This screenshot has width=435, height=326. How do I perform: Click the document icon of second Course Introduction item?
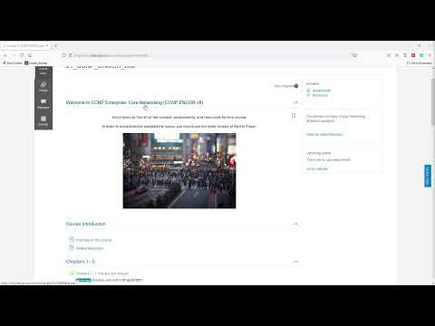pos(72,248)
